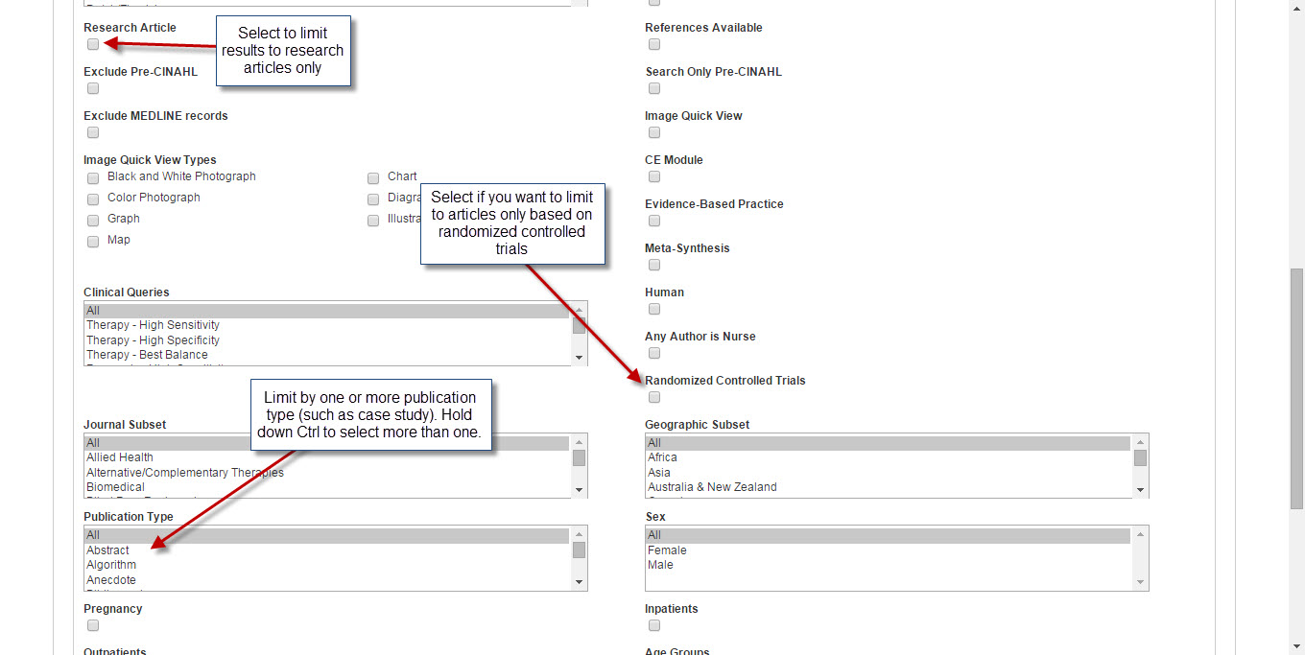Viewport: 1305px width, 655px height.
Task: Select All in the Clinical Queries list
Action: point(327,311)
